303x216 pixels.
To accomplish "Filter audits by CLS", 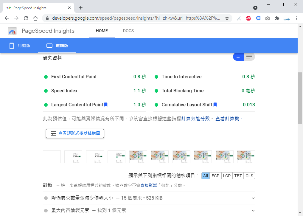I will pos(249,176).
